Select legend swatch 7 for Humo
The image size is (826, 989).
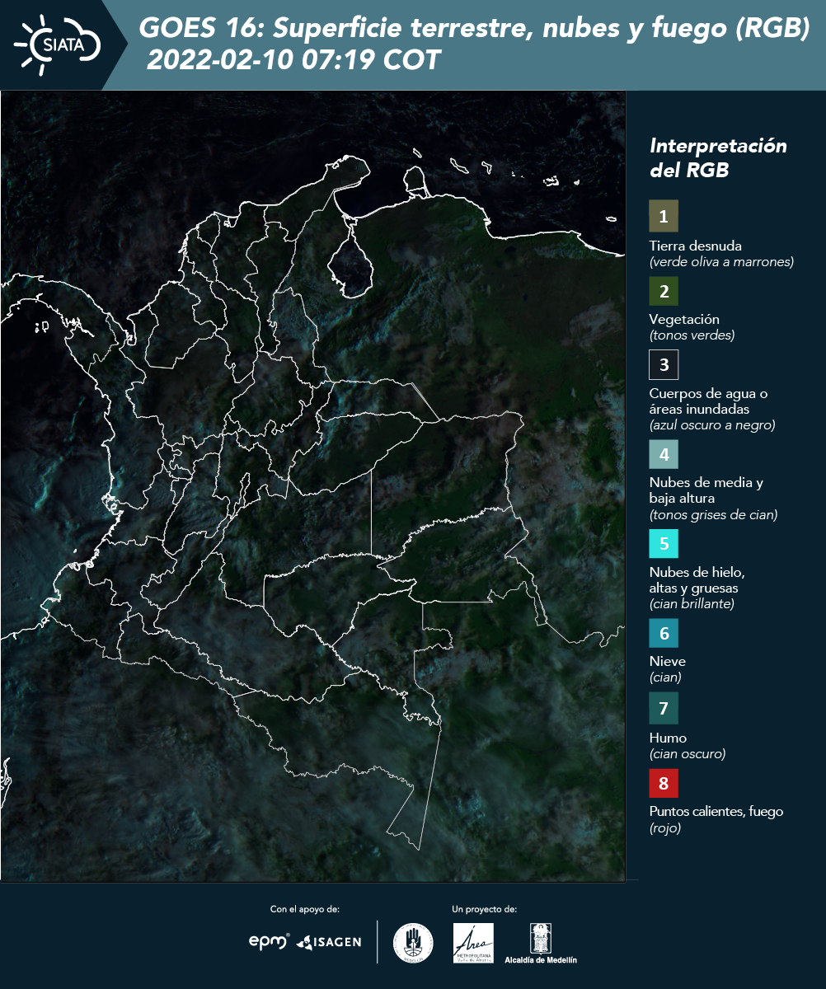click(664, 708)
